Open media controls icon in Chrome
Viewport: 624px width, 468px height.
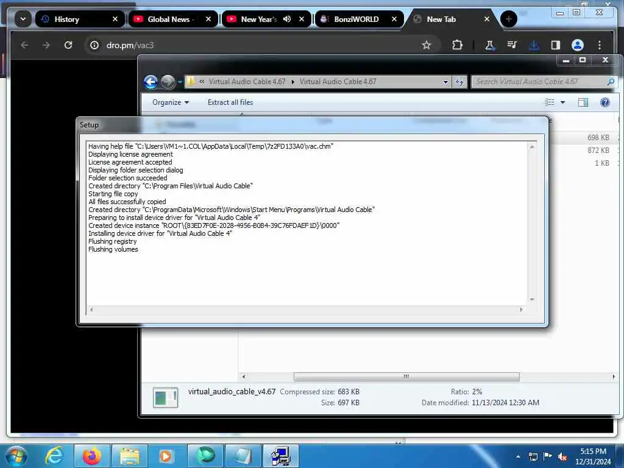(512, 45)
